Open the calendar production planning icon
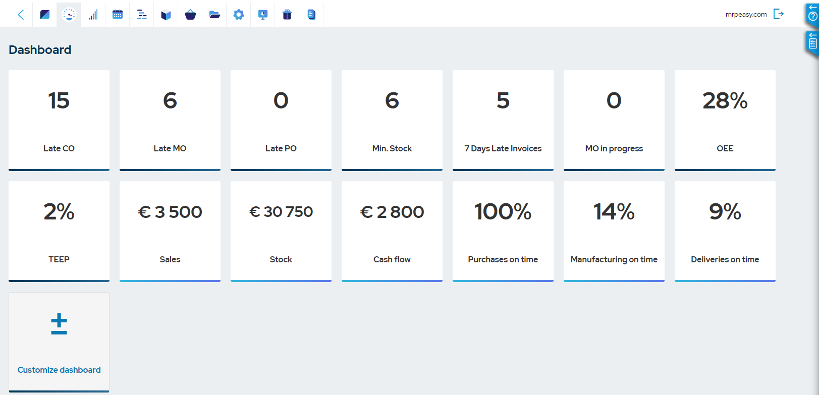The height and width of the screenshot is (395, 819). point(118,15)
